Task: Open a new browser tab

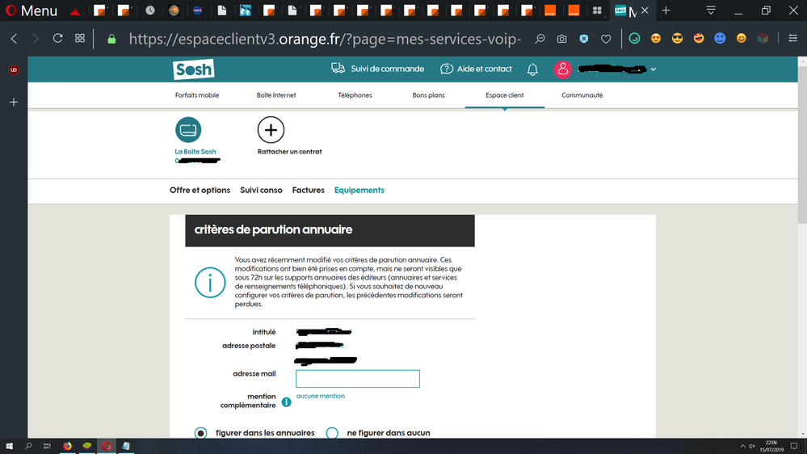Action: [x=666, y=11]
